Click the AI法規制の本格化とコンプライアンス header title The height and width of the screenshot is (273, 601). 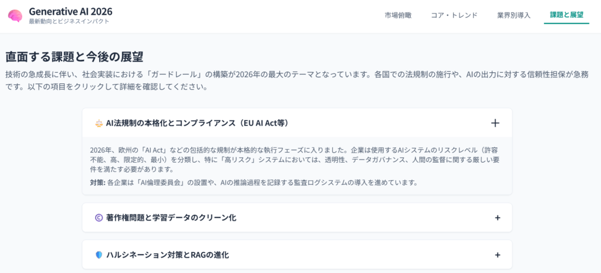coord(197,123)
